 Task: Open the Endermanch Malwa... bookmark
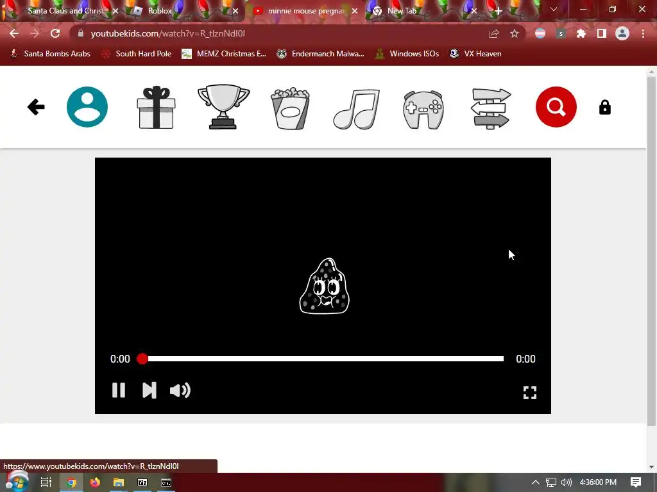pyautogui.click(x=320, y=54)
